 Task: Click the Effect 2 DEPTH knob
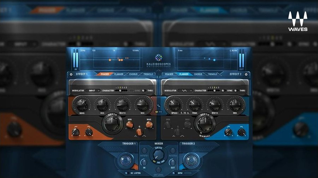[x=205, y=123]
